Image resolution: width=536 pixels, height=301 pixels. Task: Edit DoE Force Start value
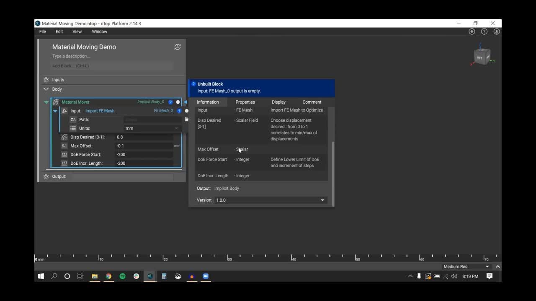pos(144,155)
